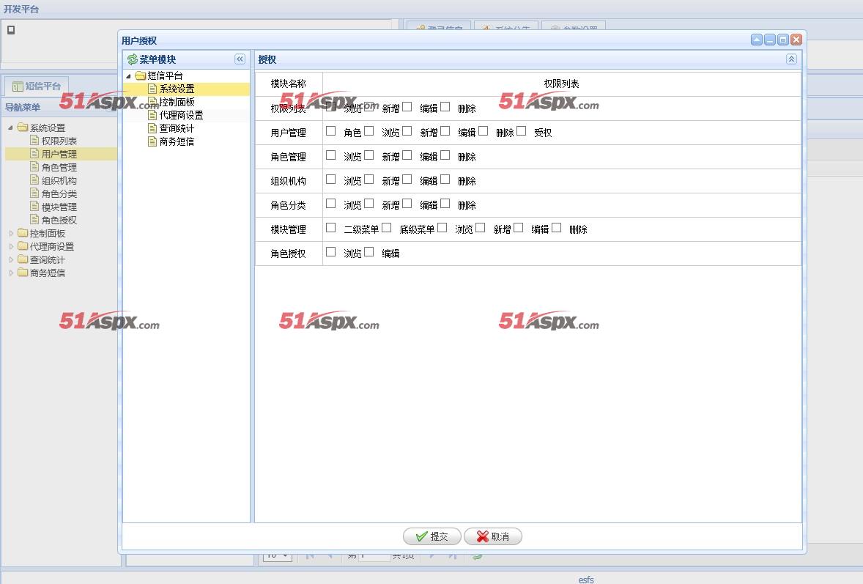863x584 pixels.
Task: Switch to the 短信平台 tab
Action: click(37, 86)
